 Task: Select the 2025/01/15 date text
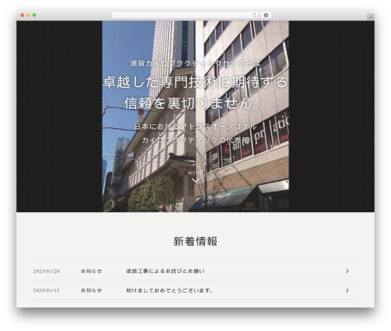(x=46, y=290)
